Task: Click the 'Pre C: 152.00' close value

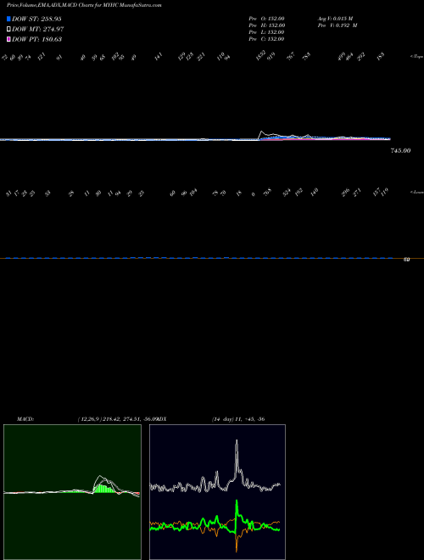Action: pyautogui.click(x=266, y=39)
